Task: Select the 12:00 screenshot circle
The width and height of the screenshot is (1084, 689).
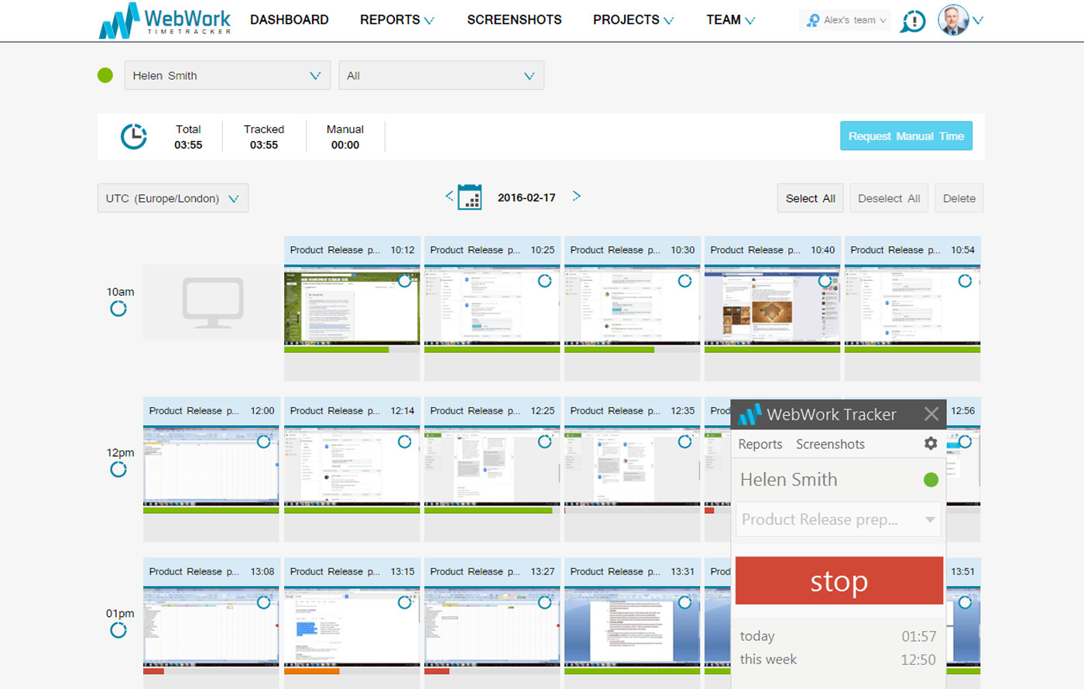Action: pyautogui.click(x=263, y=441)
